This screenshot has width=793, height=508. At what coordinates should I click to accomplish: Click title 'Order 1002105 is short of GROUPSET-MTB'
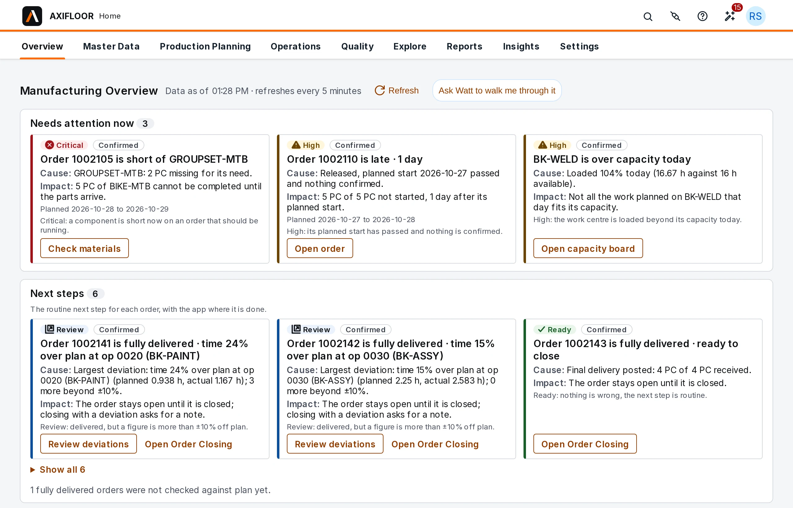144,159
